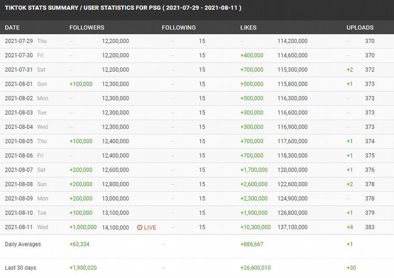The image size is (394, 278).
Task: Click the +10,300,000 likes gain value
Action: coord(256,227)
